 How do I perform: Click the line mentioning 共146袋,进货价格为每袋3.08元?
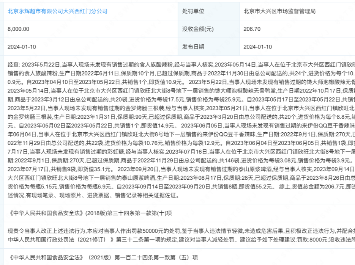click(x=181, y=160)
